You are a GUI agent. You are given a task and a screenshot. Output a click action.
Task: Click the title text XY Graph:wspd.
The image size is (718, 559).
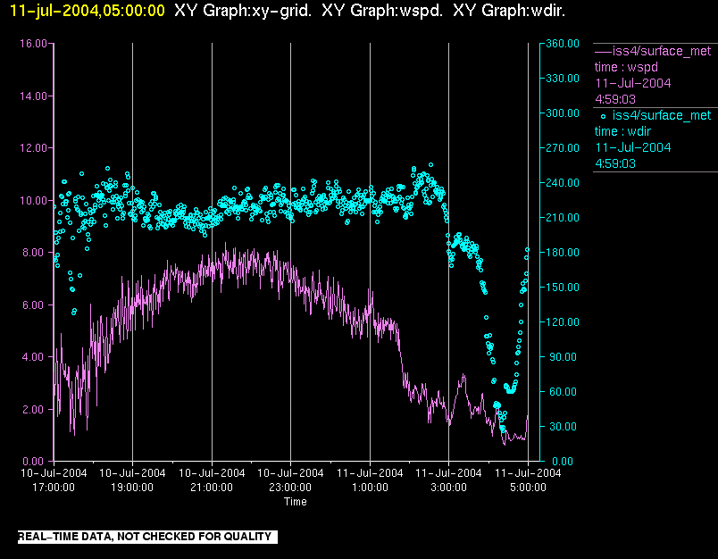click(x=382, y=11)
